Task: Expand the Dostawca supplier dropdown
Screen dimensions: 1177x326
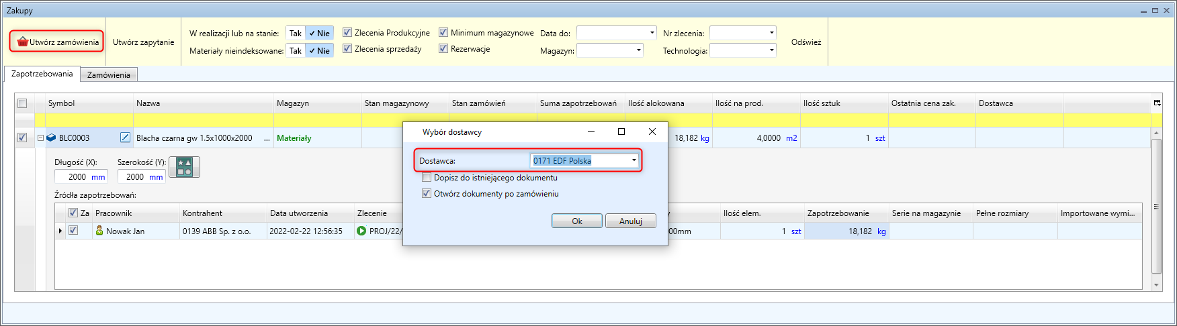Action: (x=634, y=160)
